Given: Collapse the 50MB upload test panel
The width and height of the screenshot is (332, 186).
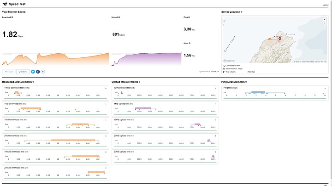Looking at the screenshot, I should coord(215,152).
